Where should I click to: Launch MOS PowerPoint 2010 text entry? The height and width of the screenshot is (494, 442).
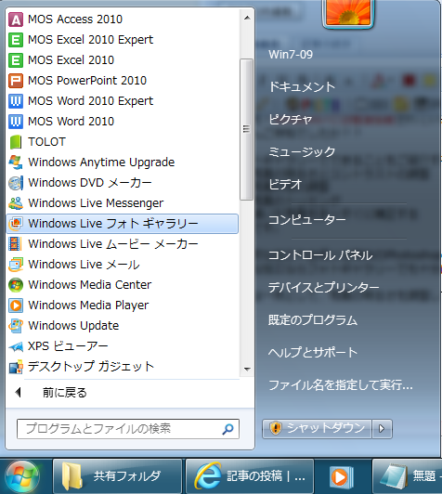pyautogui.click(x=87, y=81)
